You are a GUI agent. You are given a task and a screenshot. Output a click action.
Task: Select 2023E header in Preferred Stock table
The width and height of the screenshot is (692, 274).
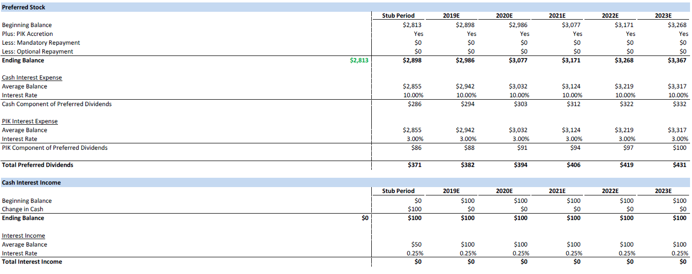664,16
